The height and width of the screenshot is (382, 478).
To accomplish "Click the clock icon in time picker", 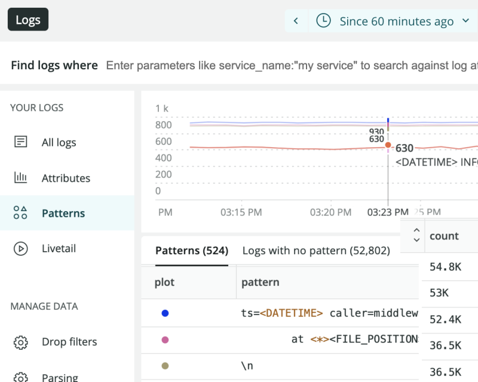I will pyautogui.click(x=323, y=21).
